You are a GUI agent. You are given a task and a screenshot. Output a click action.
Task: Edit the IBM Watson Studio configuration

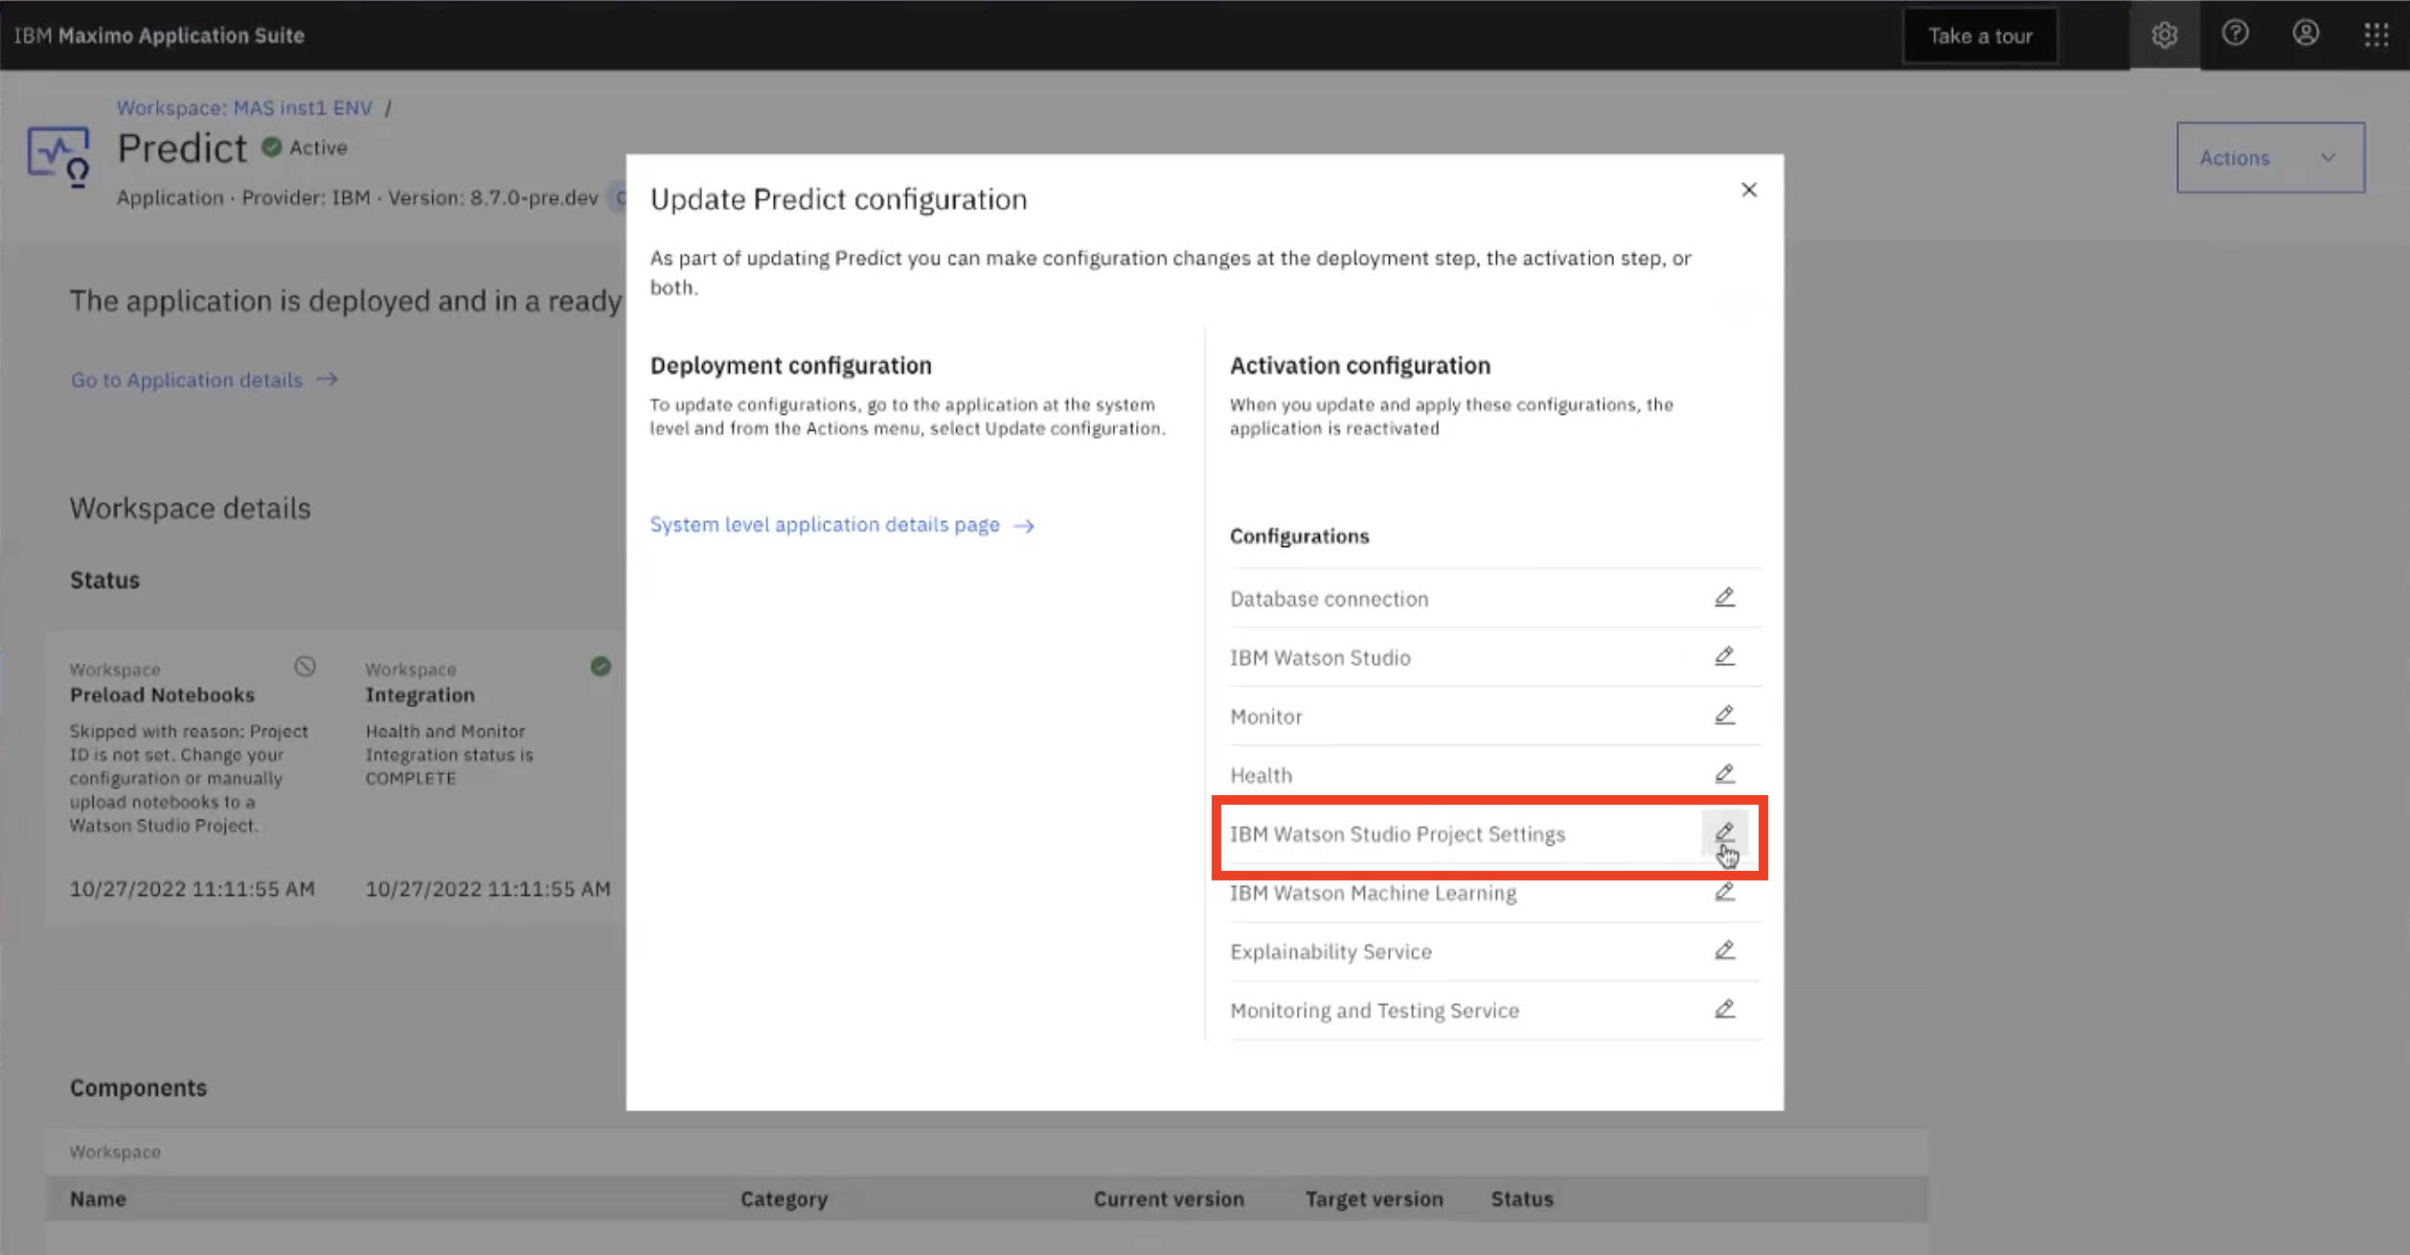1724,656
